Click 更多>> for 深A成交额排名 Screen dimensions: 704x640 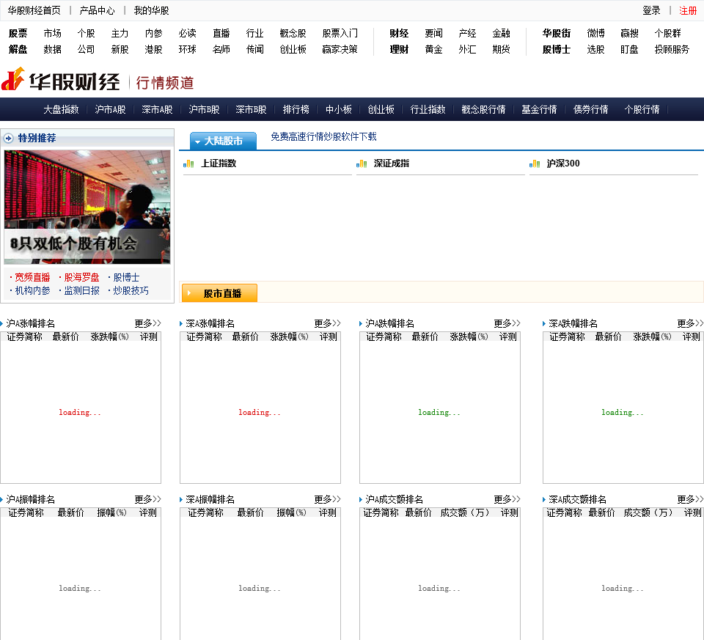(x=690, y=499)
